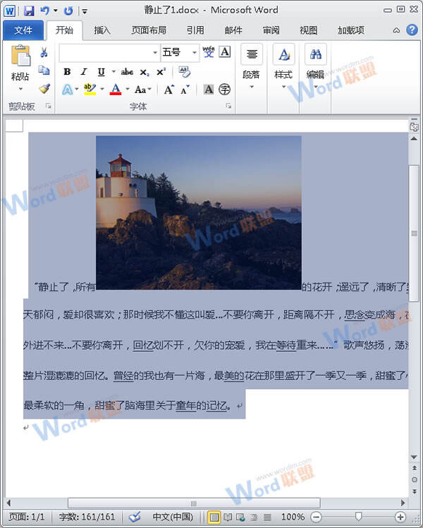Click the 页面: 1/1 status indicator
Viewport: 423px width, 528px height.
tap(27, 517)
